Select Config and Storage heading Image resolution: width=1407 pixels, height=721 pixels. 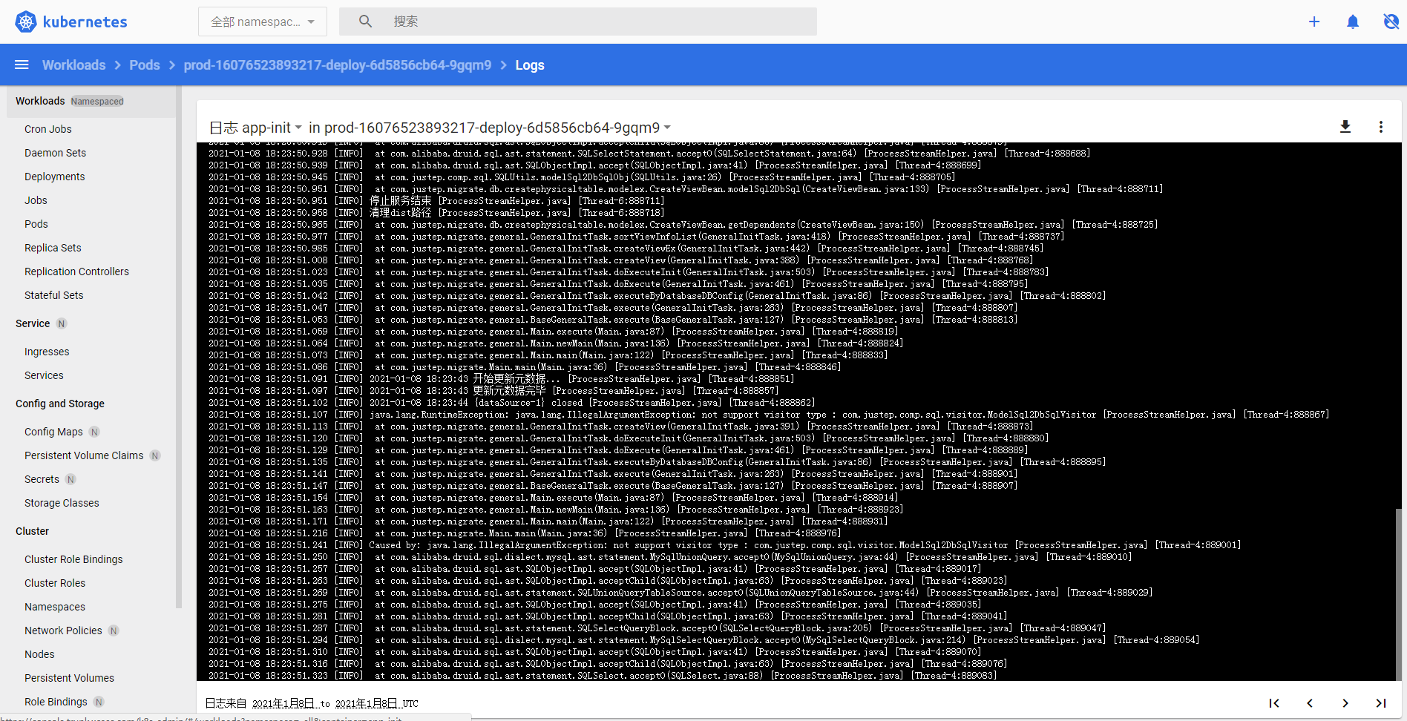click(x=60, y=404)
